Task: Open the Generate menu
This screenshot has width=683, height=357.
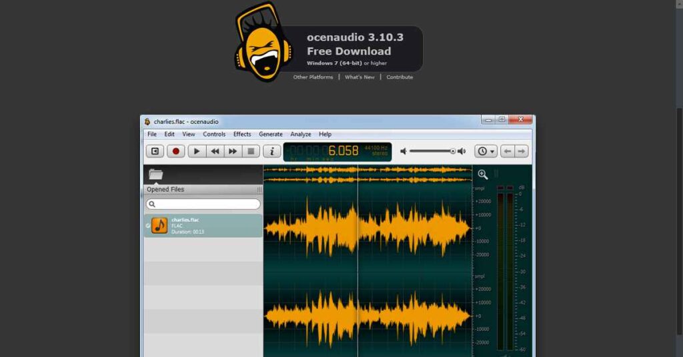Action: (271, 135)
